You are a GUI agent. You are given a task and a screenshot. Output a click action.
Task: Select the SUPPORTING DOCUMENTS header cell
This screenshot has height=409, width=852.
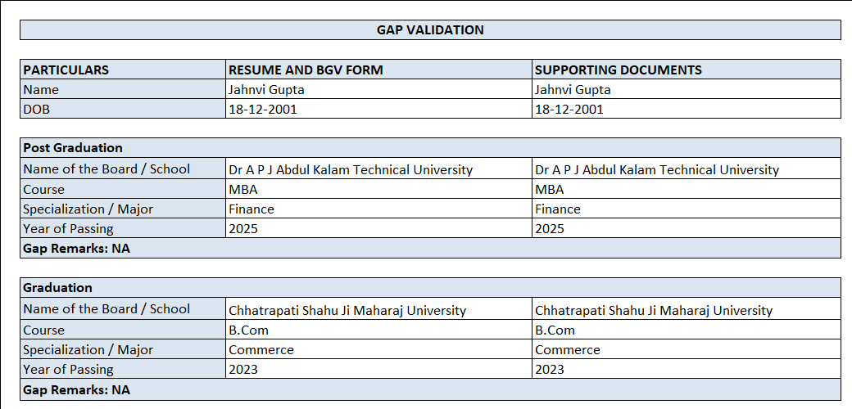pyautogui.click(x=686, y=70)
